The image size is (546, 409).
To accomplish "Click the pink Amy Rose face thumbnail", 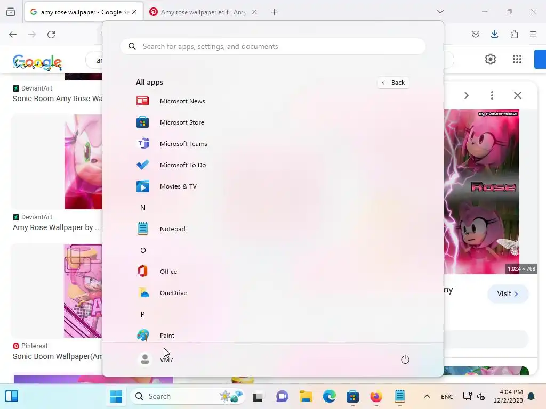I will (83, 162).
